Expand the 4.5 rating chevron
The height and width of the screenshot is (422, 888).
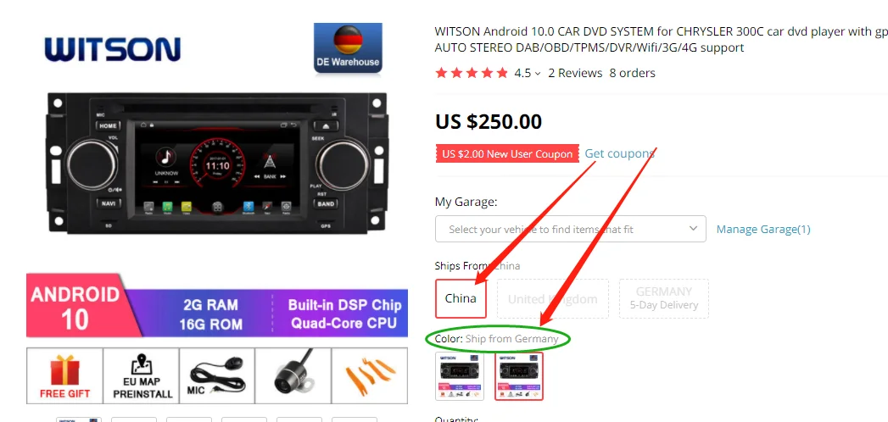click(x=538, y=74)
